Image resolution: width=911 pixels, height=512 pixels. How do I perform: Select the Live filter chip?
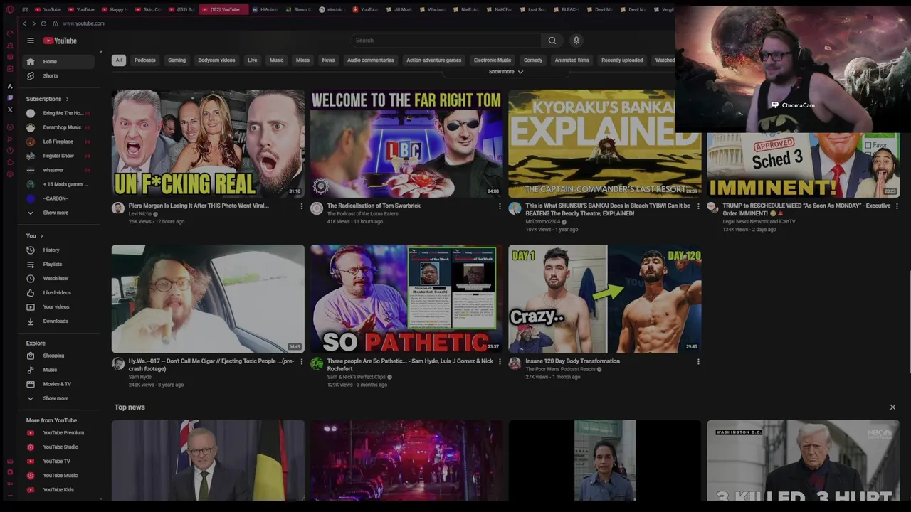252,60
